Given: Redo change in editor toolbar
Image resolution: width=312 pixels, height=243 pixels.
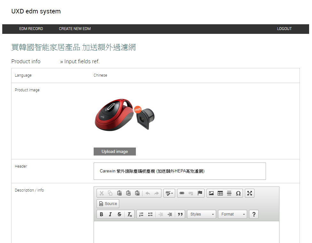Looking at the screenshot, I should point(157,193).
